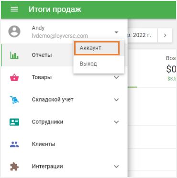Click the Итоги продаж page title

pyautogui.click(x=55, y=10)
